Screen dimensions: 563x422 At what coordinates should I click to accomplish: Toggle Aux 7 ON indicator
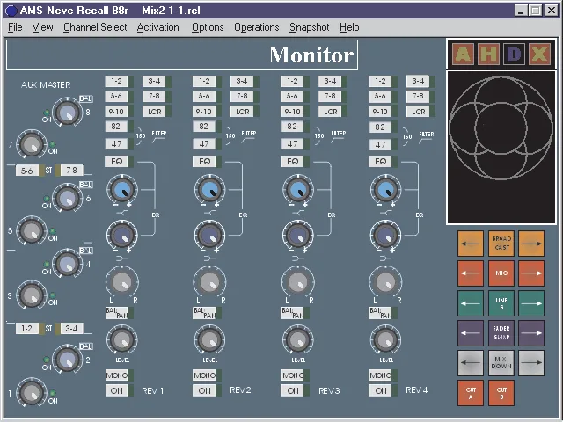pos(53,144)
